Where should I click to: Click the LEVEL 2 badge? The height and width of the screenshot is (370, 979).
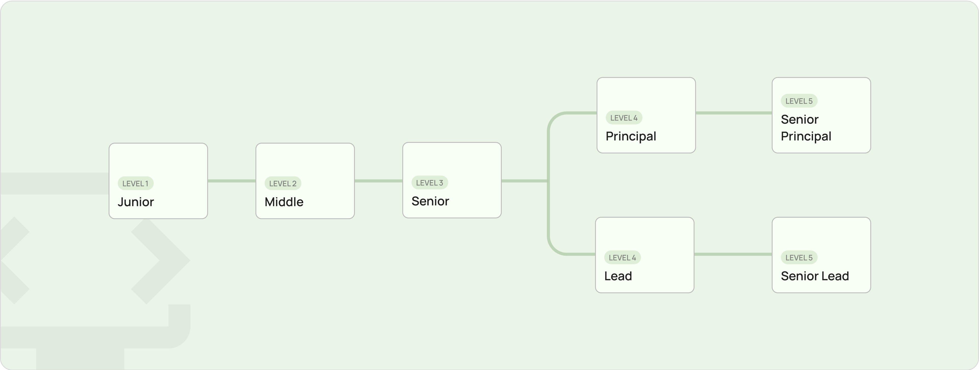tap(283, 183)
